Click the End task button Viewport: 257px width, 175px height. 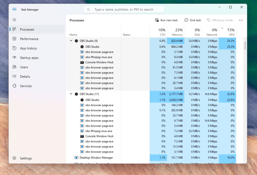(x=193, y=20)
